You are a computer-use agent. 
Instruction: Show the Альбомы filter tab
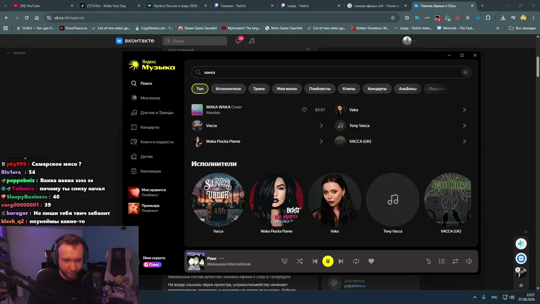pyautogui.click(x=408, y=89)
